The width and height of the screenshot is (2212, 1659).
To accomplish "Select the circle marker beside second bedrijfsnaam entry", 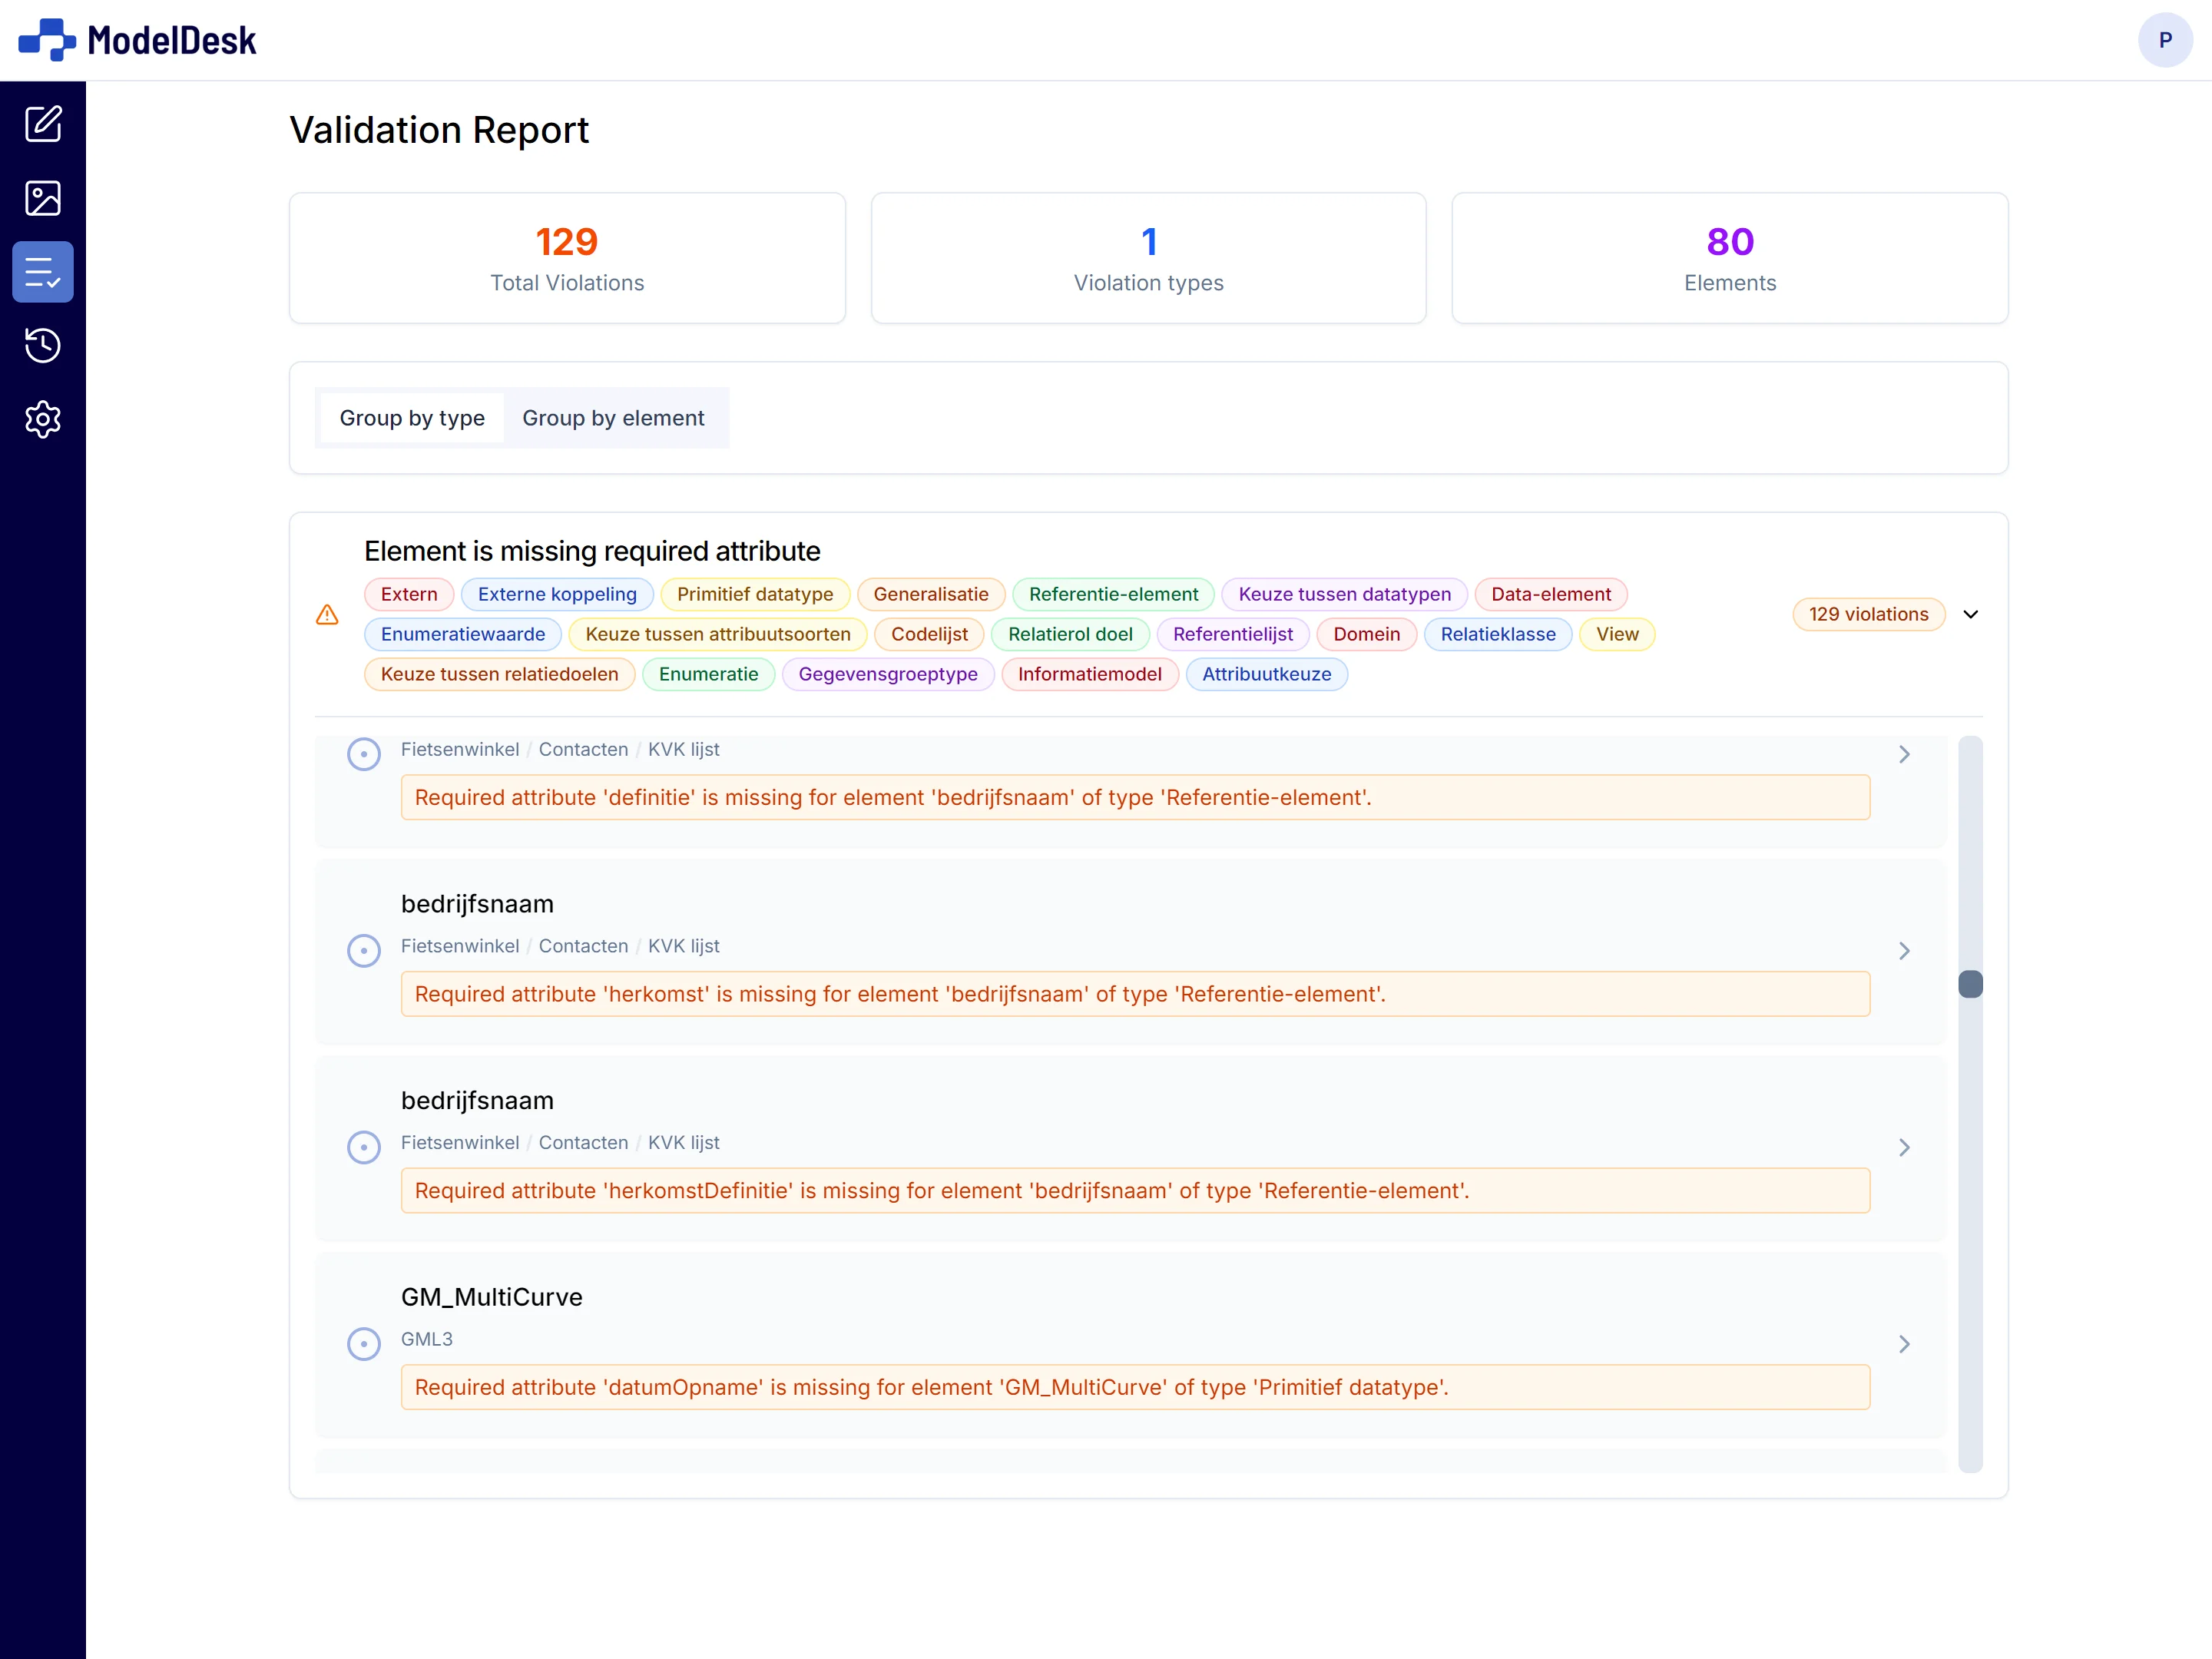I will pos(363,1147).
